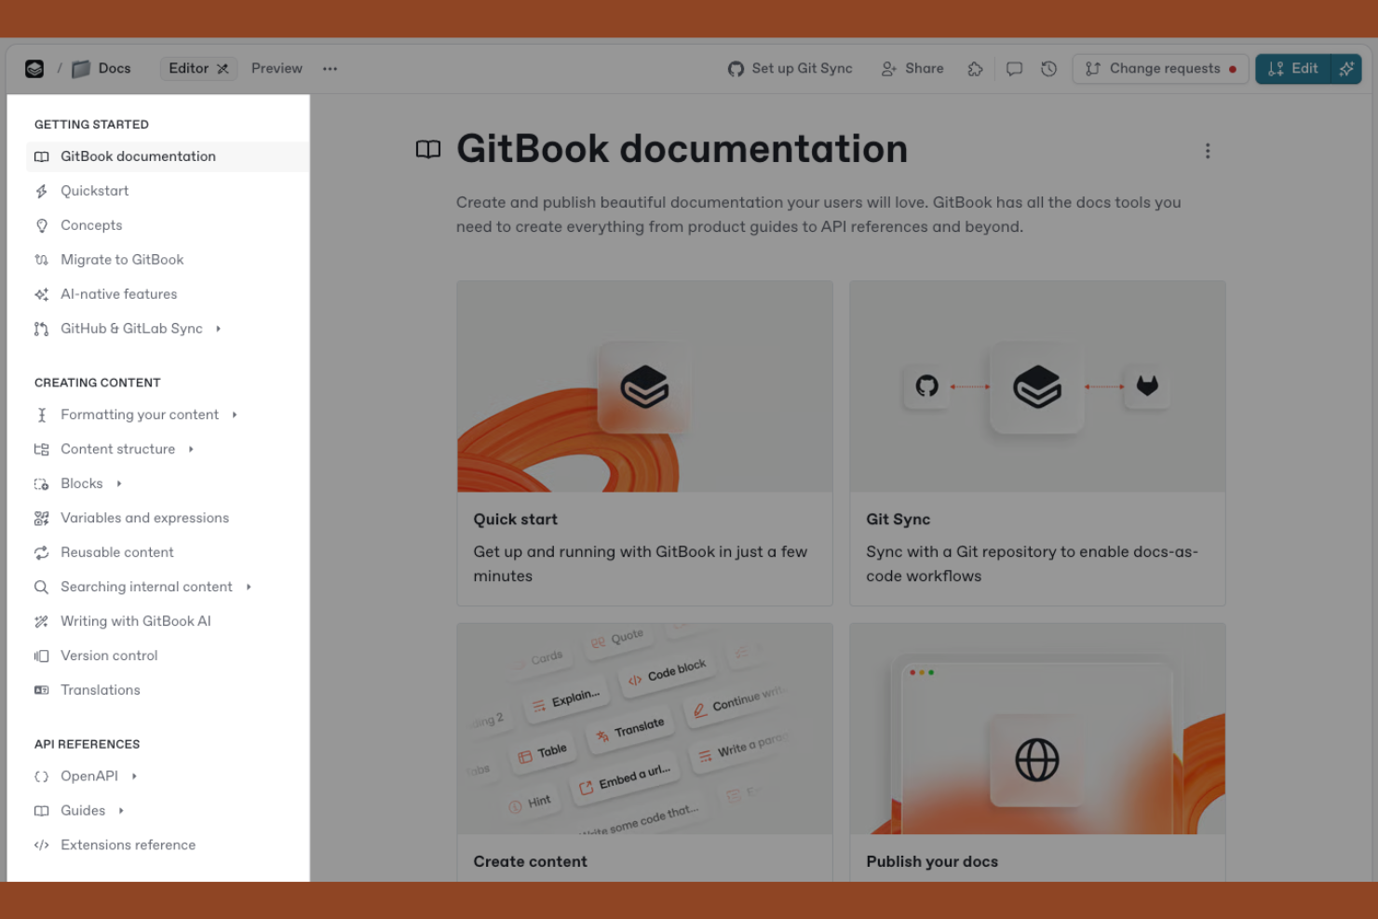The width and height of the screenshot is (1378, 919).
Task: Expand the Formatting your content arrow
Action: [x=235, y=415]
